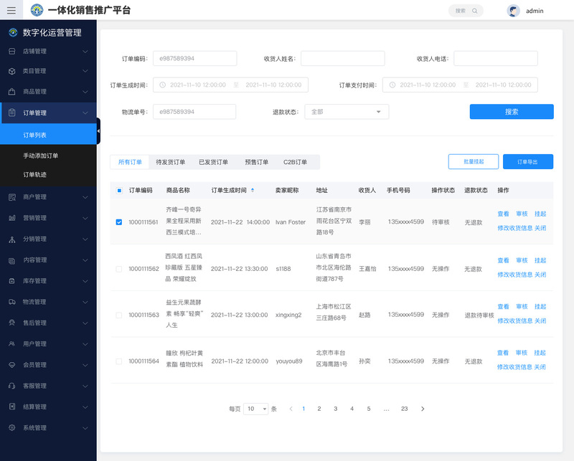The height and width of the screenshot is (461, 574).
Task: Click 关闭 for order 1000111561
Action: 540,228
